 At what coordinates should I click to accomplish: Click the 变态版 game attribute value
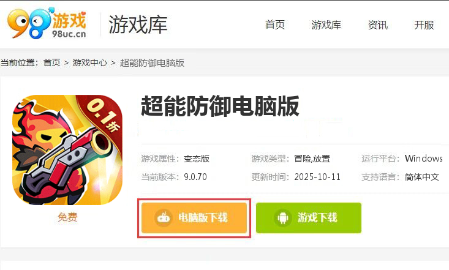point(197,159)
